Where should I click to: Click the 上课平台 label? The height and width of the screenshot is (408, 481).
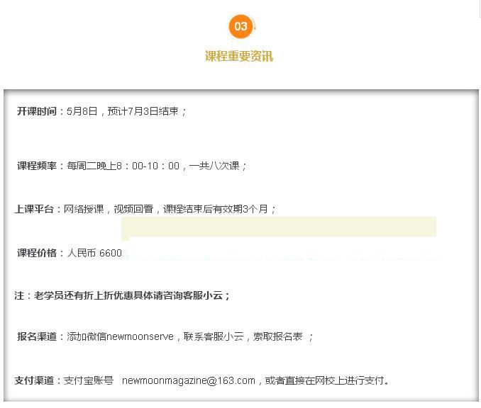(x=35, y=209)
